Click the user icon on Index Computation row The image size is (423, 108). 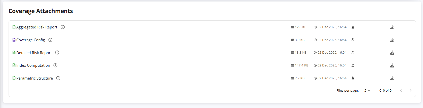tap(353, 65)
